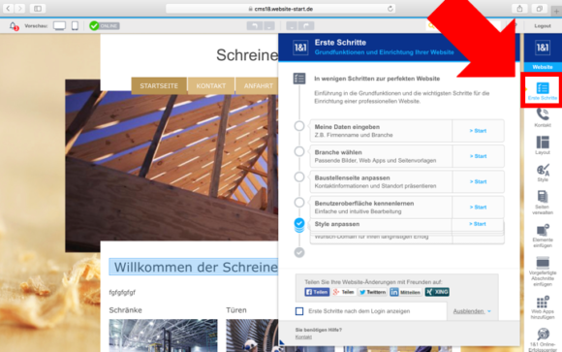Share the website via Facebook Teilen button
The height and width of the screenshot is (352, 562).
(x=317, y=292)
